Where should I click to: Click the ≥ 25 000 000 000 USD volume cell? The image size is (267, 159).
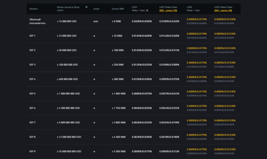tap(69, 151)
